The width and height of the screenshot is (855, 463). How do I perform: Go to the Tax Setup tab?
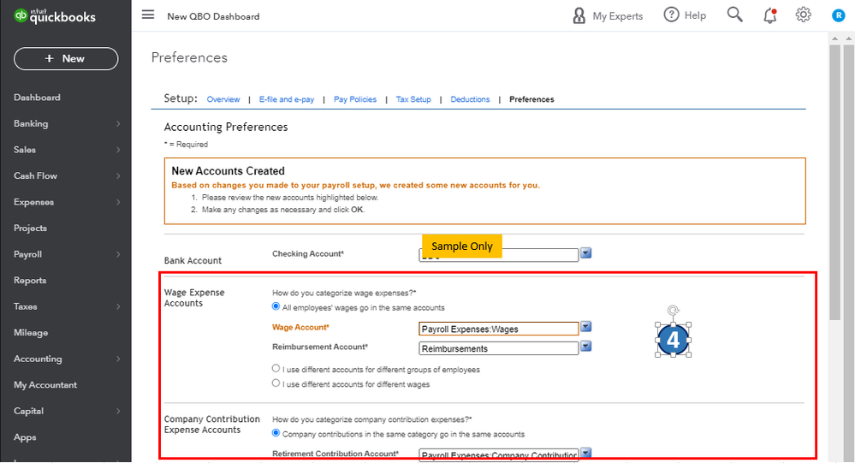pyautogui.click(x=413, y=99)
